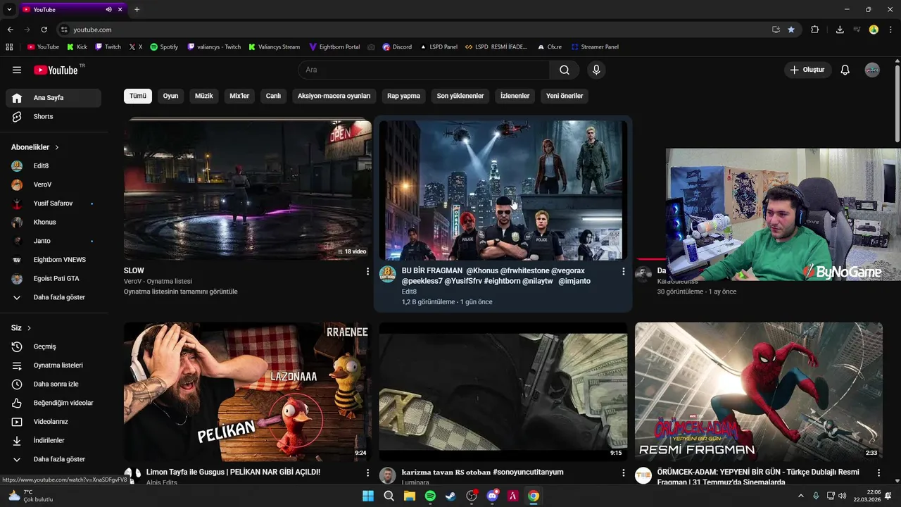Screen dimensions: 901x507
Task: Open the Örümcek-Adam trailer thumbnail
Action: tap(758, 392)
